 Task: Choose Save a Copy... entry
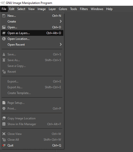[x=32, y=66]
